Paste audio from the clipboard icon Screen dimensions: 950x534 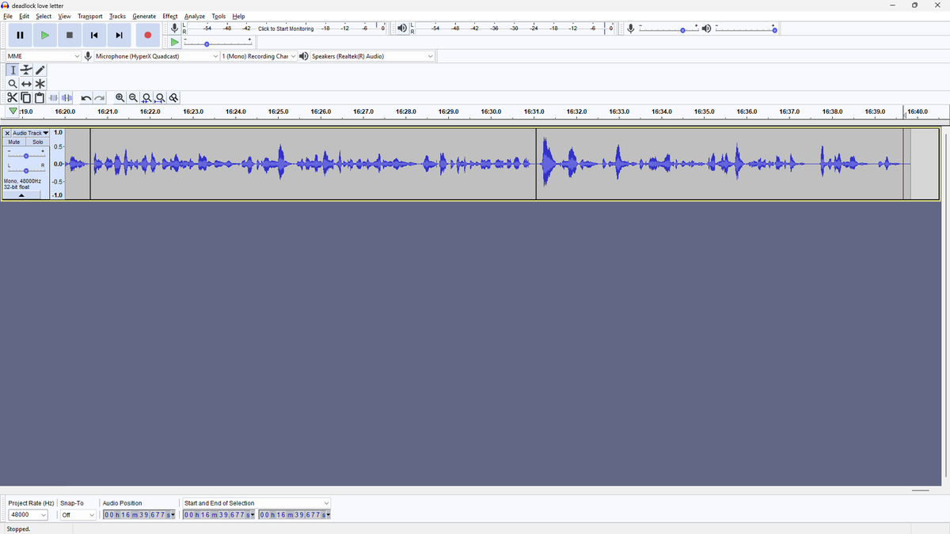pyautogui.click(x=39, y=98)
